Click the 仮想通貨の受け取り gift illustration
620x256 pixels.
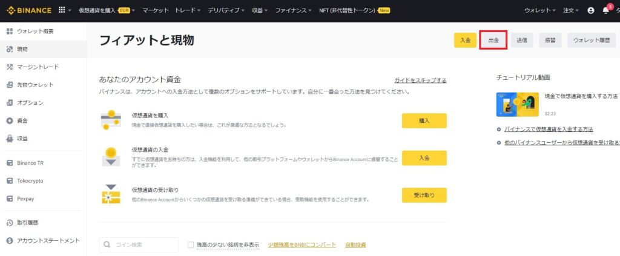click(111, 194)
